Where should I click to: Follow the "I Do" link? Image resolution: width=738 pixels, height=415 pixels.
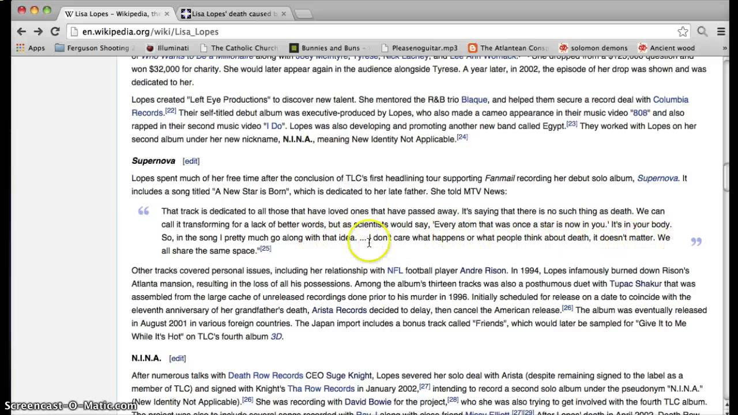(274, 126)
